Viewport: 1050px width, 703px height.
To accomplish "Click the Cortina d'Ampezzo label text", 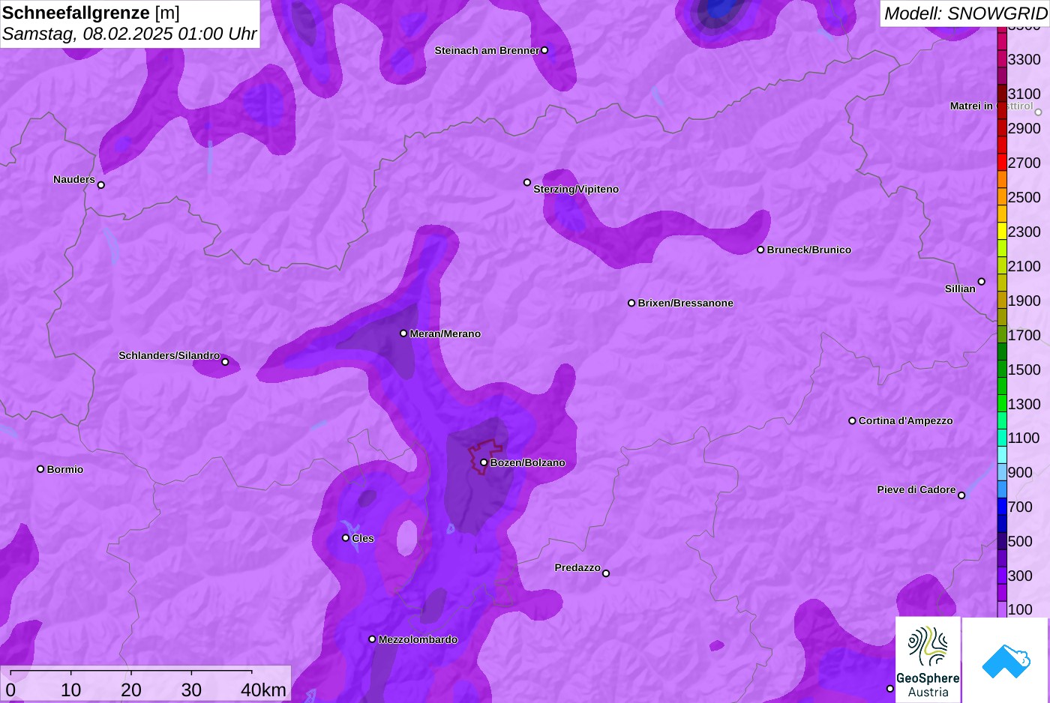I will (905, 420).
